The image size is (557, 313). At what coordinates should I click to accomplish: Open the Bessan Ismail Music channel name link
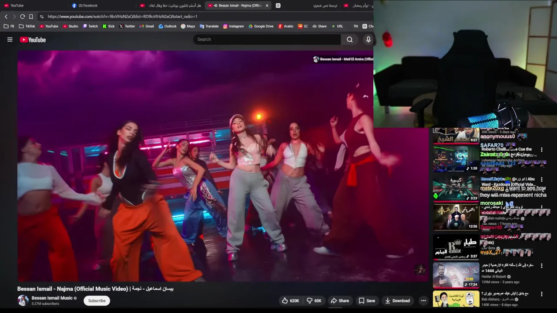(52, 298)
